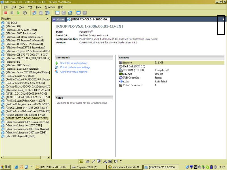This screenshot has height=170, width=227.
Task: Expand the quick launch chevron on taskbar
Action: [x=31, y=167]
